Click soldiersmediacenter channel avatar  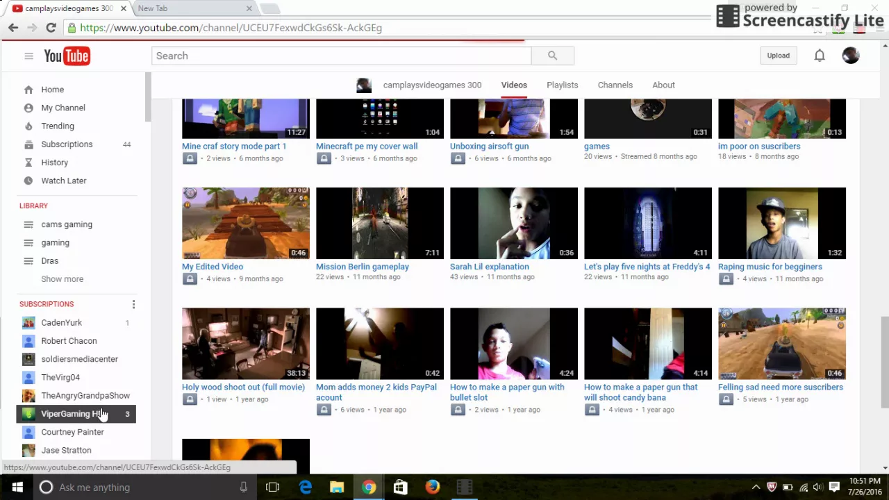coord(28,359)
